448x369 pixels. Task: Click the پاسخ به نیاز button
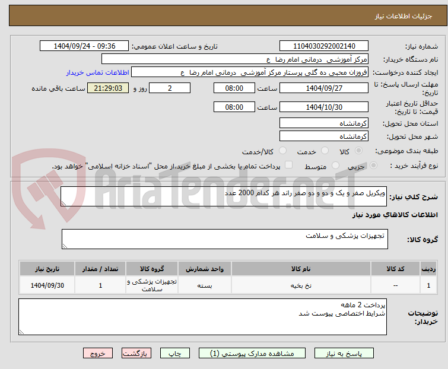[344, 354]
